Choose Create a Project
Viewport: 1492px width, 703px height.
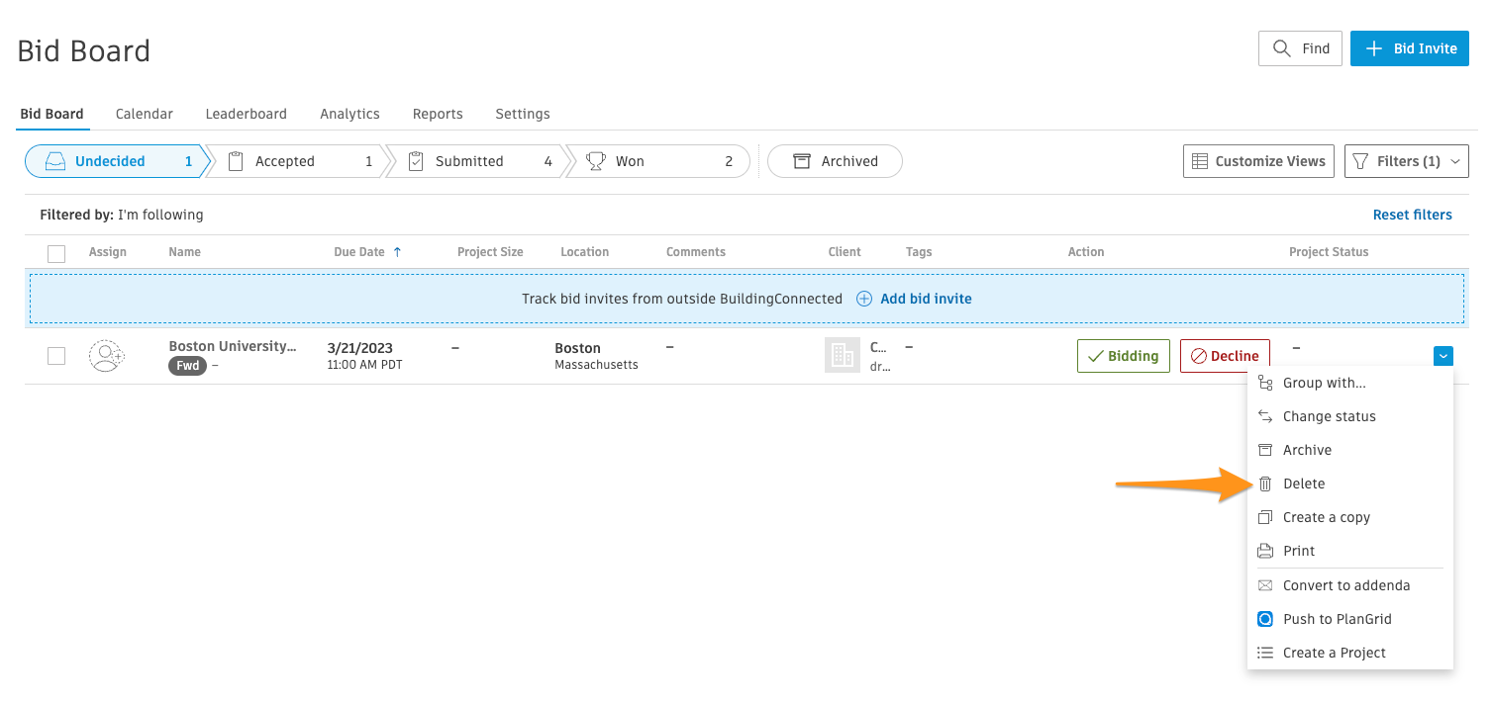[x=1350, y=653]
